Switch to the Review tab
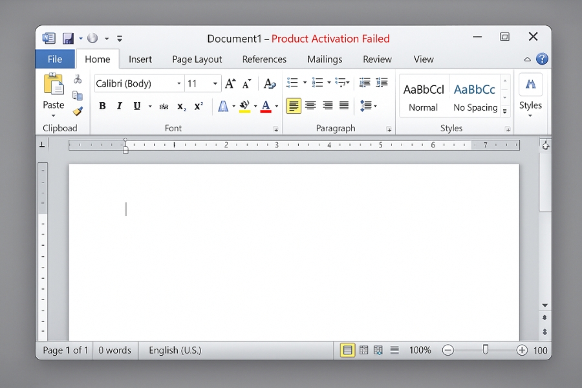The height and width of the screenshot is (388, 582). (377, 59)
